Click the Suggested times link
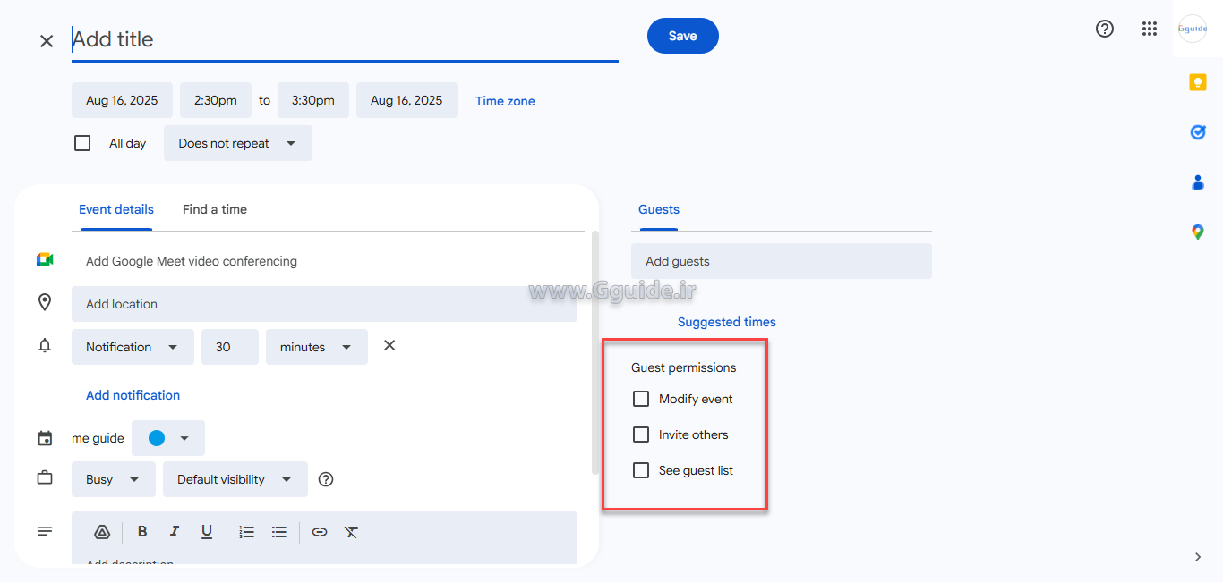This screenshot has height=582, width=1223. 726,322
